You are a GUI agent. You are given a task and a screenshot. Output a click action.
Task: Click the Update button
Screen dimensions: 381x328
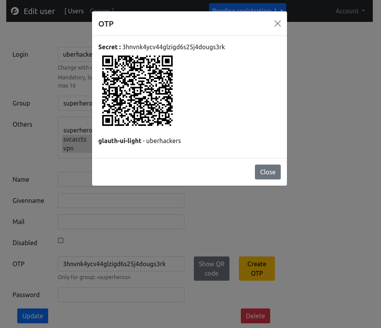click(x=33, y=316)
